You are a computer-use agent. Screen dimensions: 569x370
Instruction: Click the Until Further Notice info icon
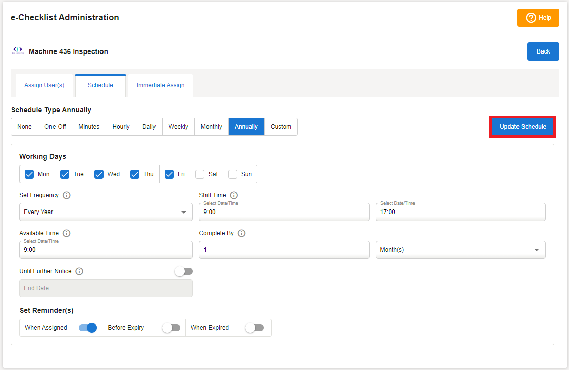pyautogui.click(x=79, y=271)
